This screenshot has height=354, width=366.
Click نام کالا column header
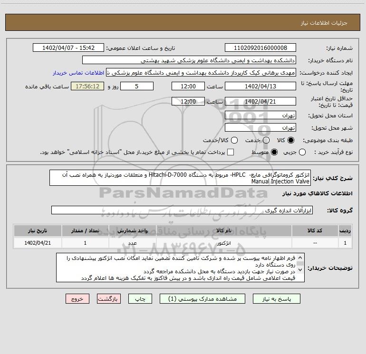224,230
